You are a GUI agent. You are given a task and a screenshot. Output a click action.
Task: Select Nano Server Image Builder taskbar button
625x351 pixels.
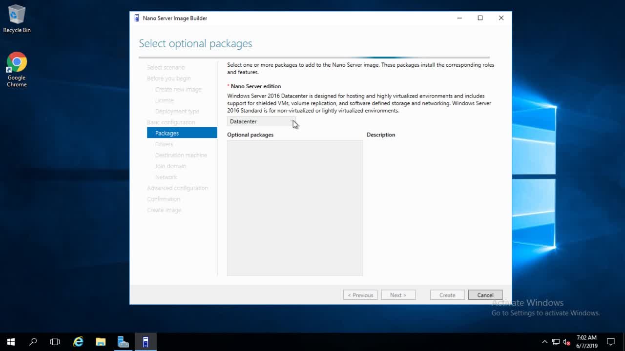[x=146, y=342]
